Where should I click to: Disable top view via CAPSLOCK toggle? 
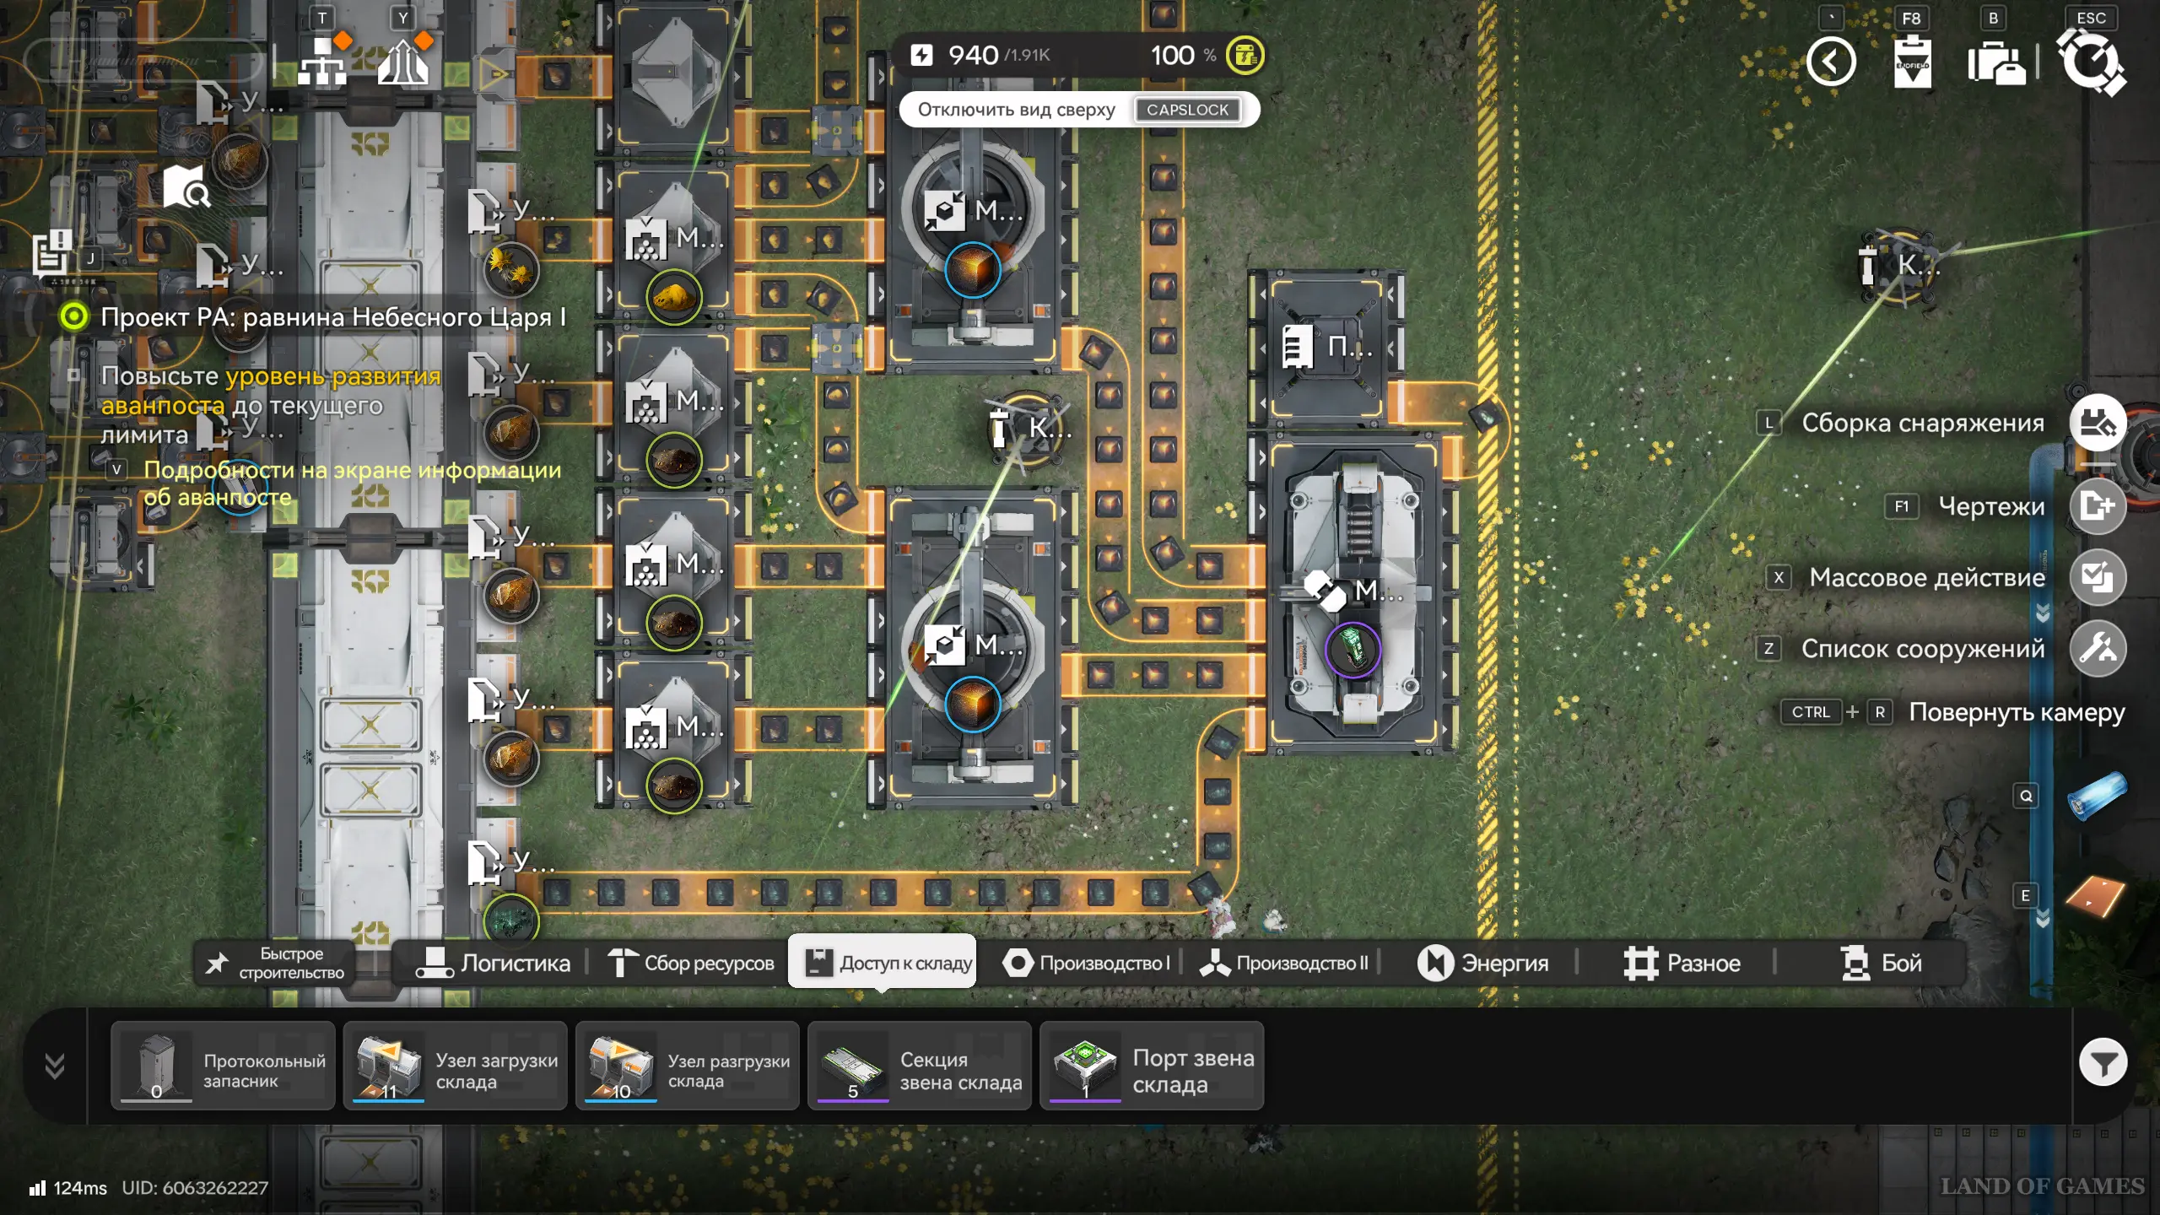[x=1187, y=110]
